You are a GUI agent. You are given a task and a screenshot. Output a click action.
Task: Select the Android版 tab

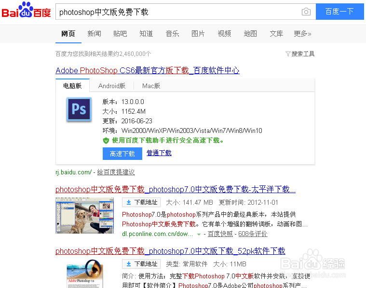tap(112, 86)
